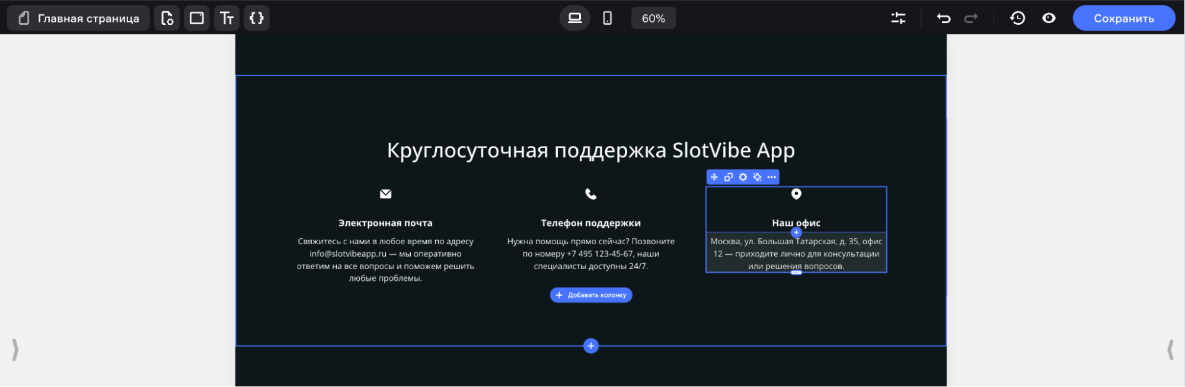The height and width of the screenshot is (387, 1185).
Task: Duplicate the selected Наш офис column
Action: [x=729, y=177]
